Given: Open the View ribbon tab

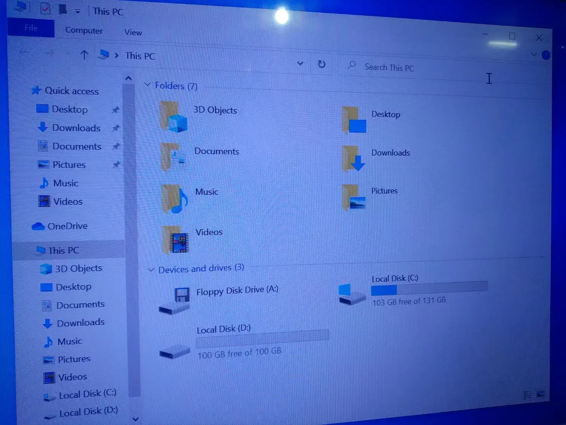Looking at the screenshot, I should coord(133,32).
